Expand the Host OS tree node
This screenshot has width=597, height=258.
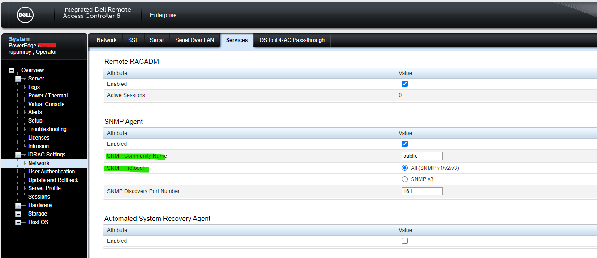click(18, 222)
